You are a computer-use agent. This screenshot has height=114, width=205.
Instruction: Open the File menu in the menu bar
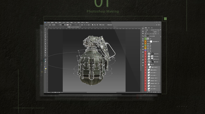pyautogui.click(x=49, y=22)
